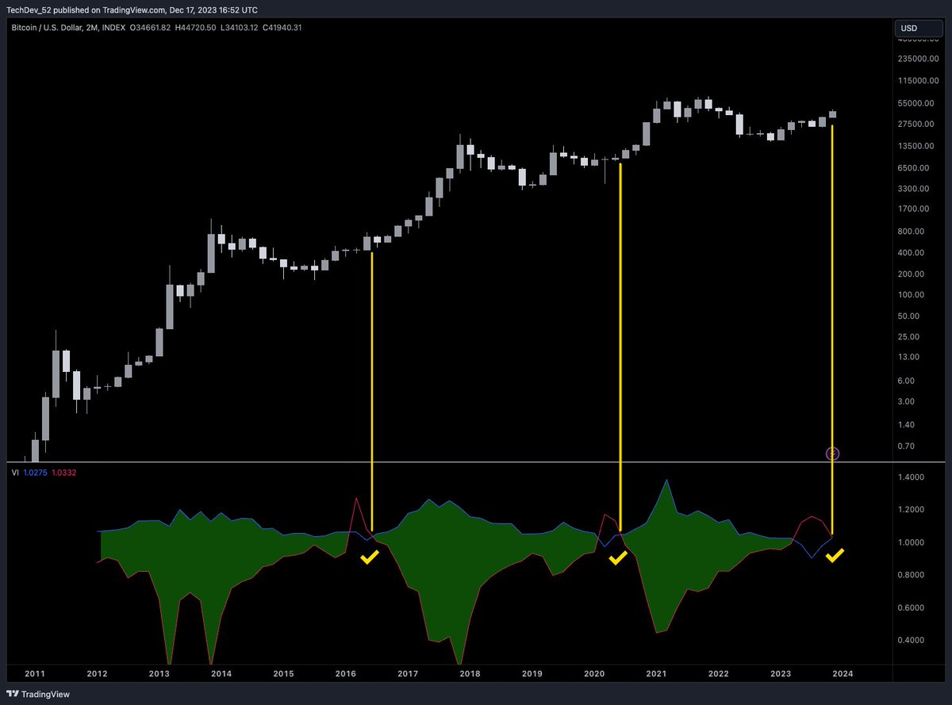Click the 2021 label on time axis
This screenshot has width=952, height=705.
(x=656, y=673)
